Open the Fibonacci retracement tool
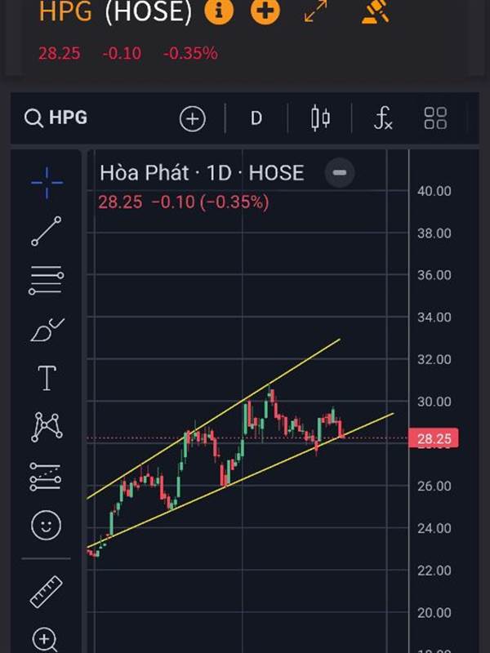 pyautogui.click(x=47, y=280)
